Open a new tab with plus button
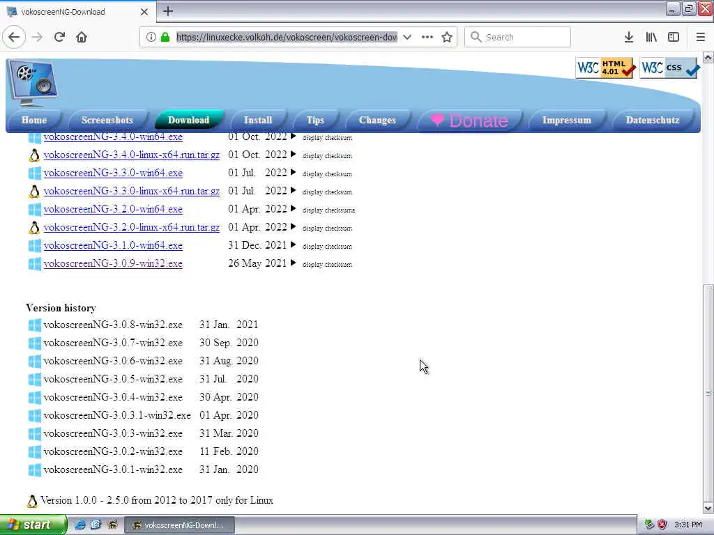The image size is (714, 535). click(x=168, y=11)
